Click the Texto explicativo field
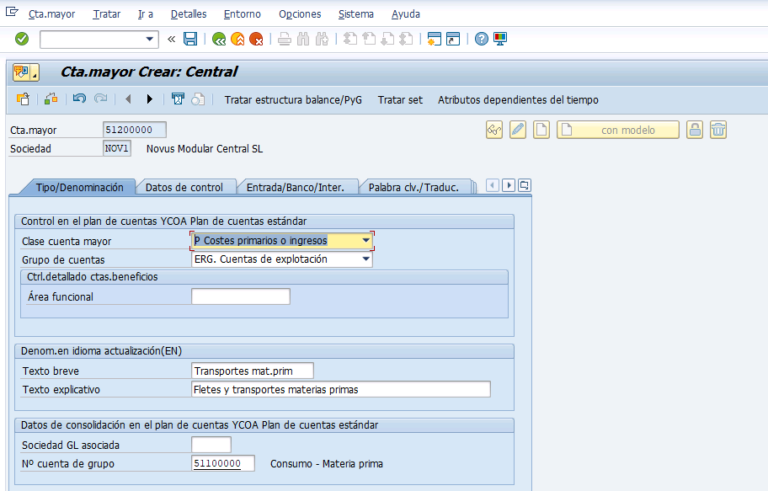 click(x=341, y=390)
